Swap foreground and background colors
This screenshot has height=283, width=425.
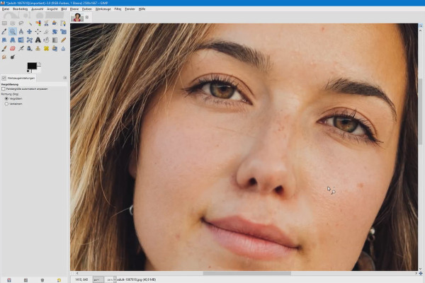click(39, 64)
